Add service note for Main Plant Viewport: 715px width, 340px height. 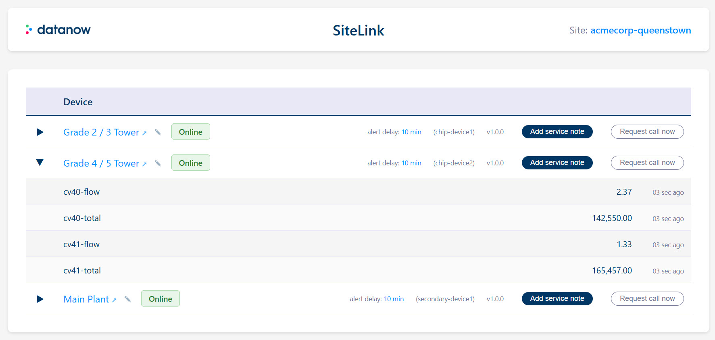557,298
